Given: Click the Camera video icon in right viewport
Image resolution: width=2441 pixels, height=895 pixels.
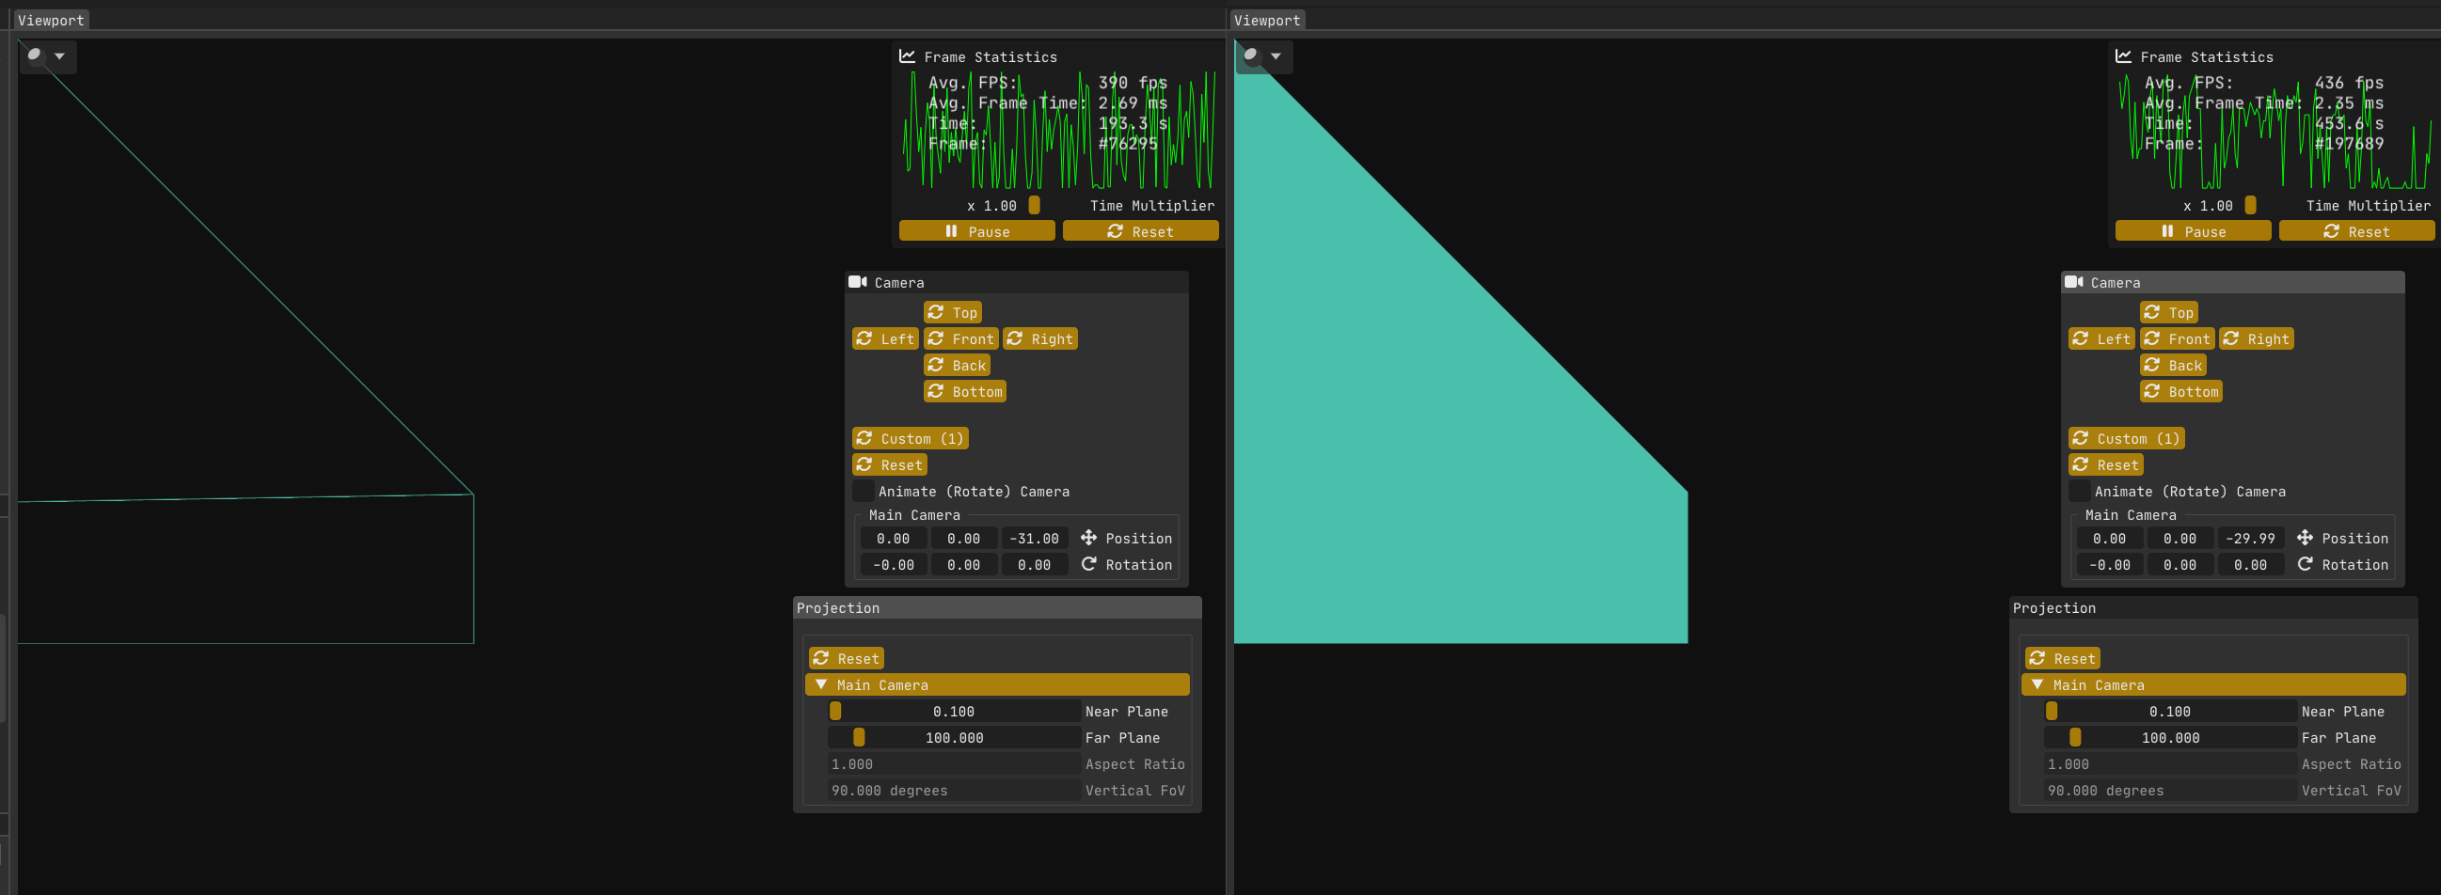Looking at the screenshot, I should coord(2073,282).
